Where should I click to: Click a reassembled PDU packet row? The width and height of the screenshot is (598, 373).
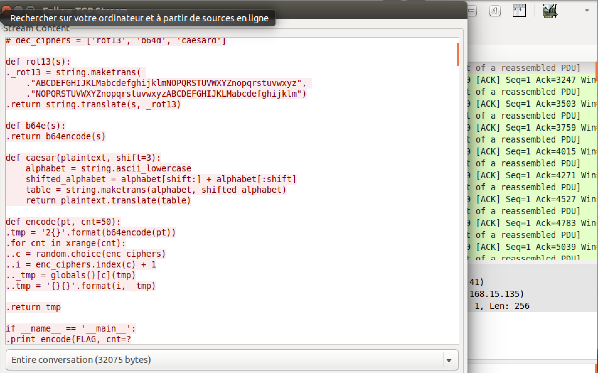527,92
